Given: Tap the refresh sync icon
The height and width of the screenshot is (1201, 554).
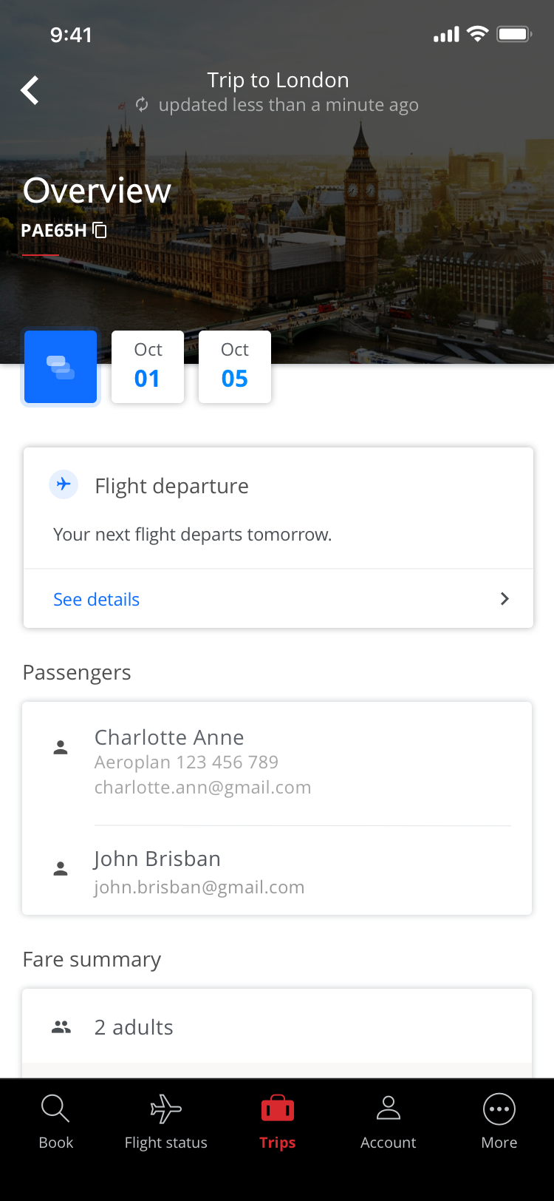Looking at the screenshot, I should point(142,105).
